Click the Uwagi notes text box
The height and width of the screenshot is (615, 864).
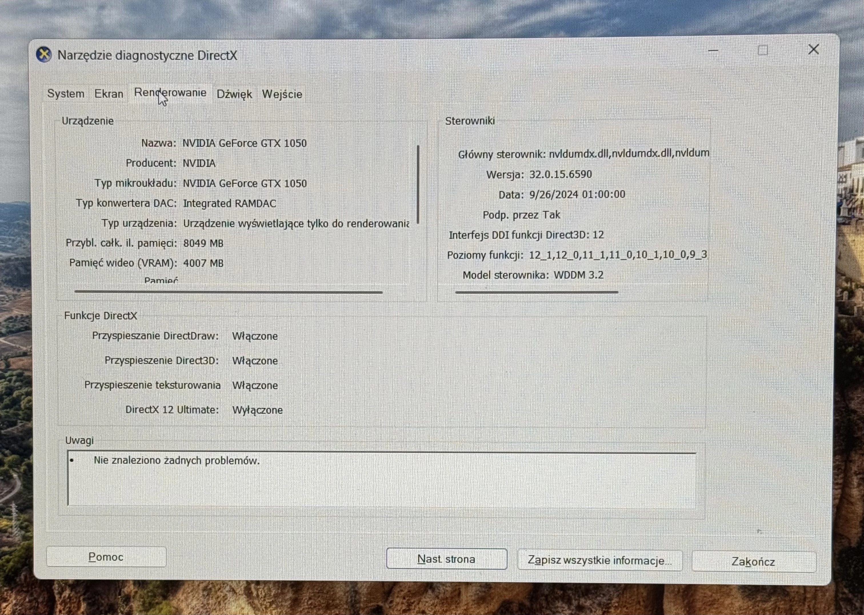click(x=381, y=479)
